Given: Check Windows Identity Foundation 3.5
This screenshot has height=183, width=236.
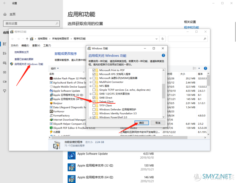Looking at the screenshot, I should pyautogui.click(x=94, y=113).
